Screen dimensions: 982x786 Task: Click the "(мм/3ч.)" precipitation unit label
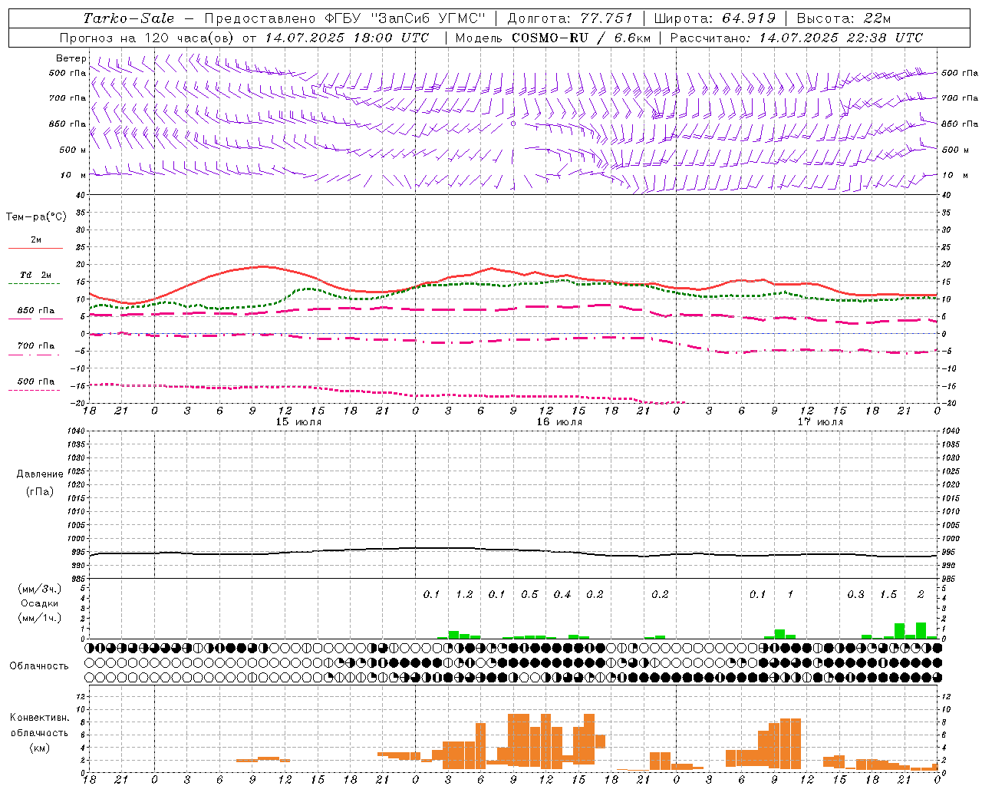(40, 589)
